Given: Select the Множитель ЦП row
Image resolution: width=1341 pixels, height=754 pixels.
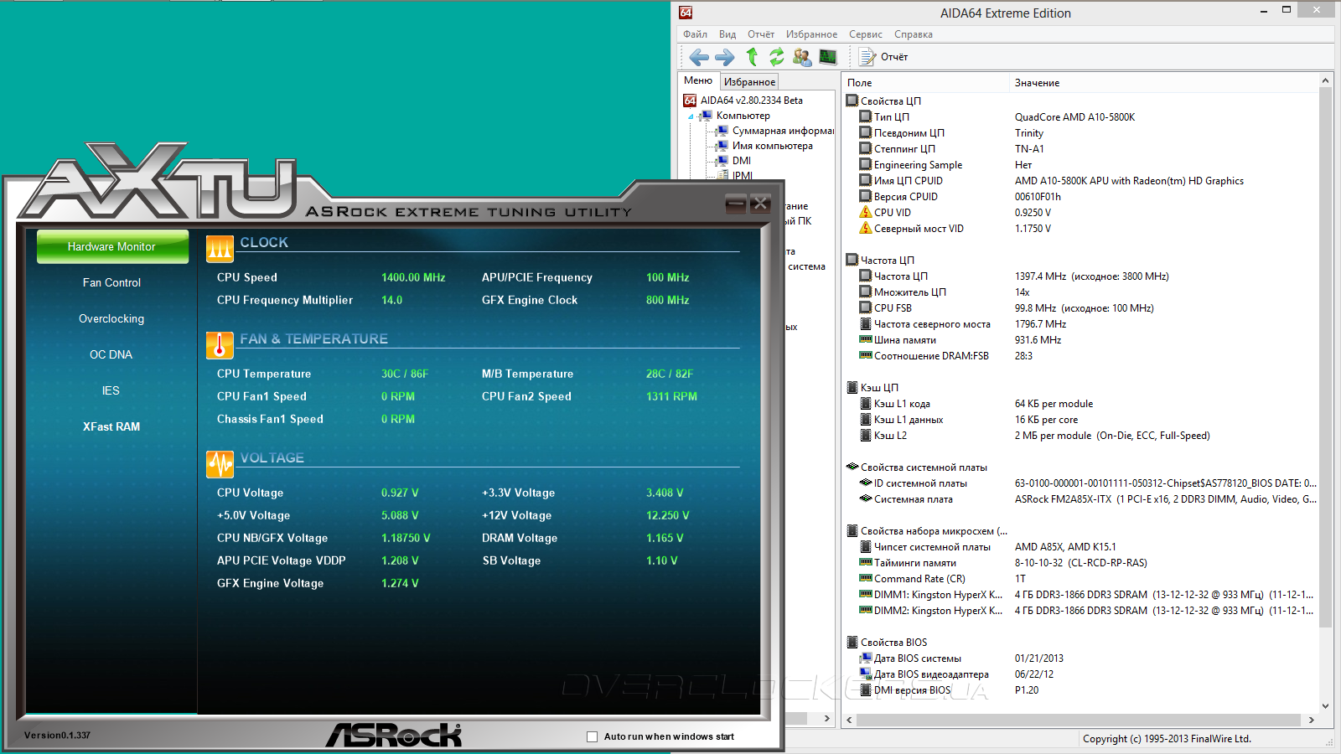Looking at the screenshot, I should [1081, 292].
